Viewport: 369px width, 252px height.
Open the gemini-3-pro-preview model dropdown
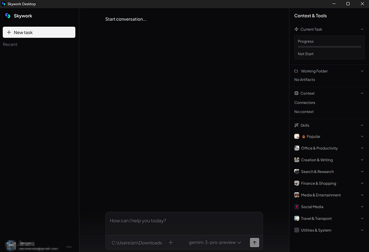click(x=215, y=242)
